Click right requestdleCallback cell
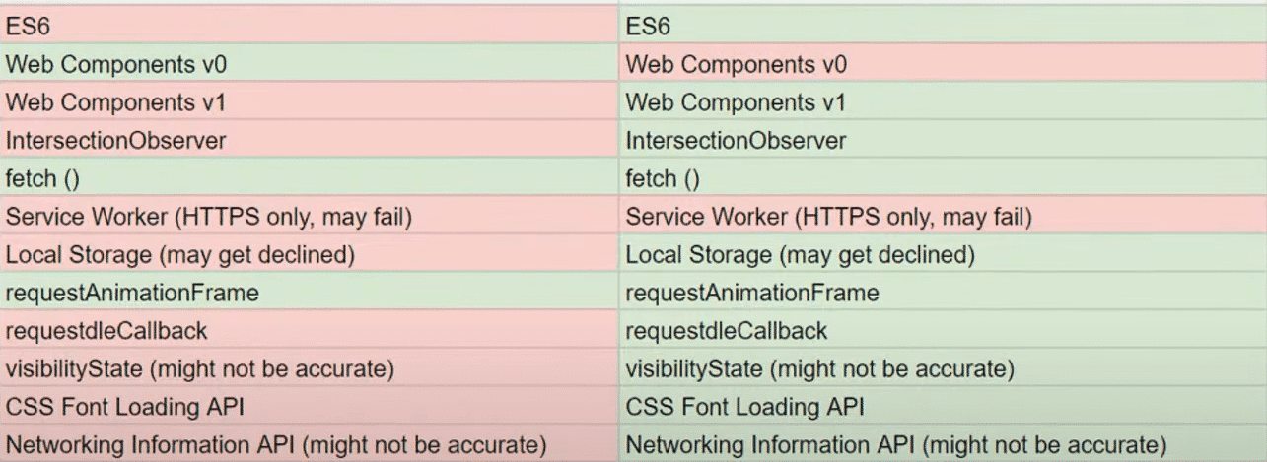1267x462 pixels. (944, 331)
